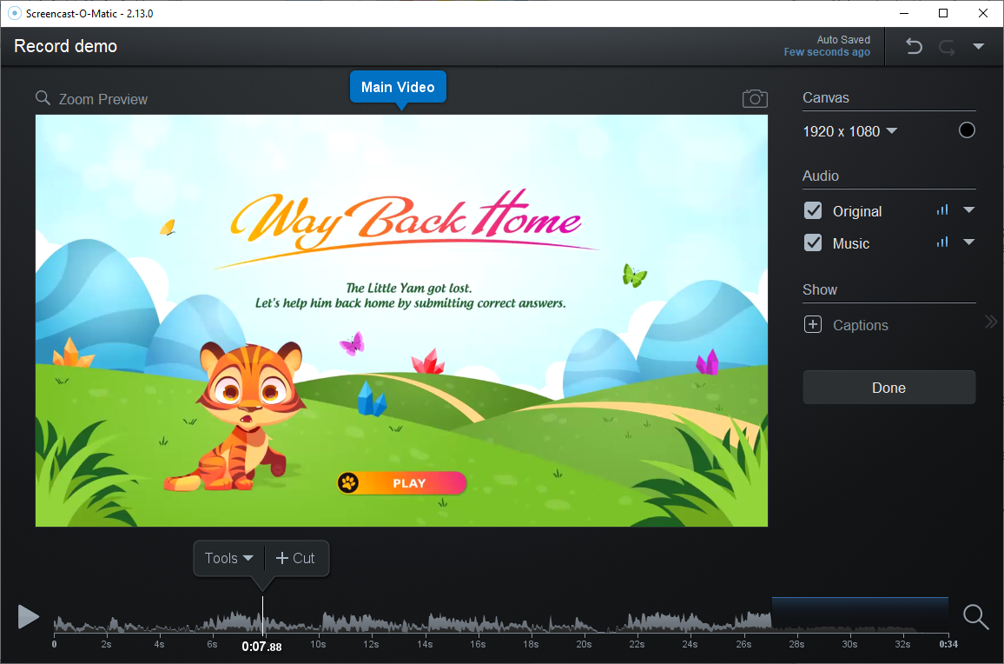Image resolution: width=1004 pixels, height=664 pixels.
Task: Click the undo arrow icon
Action: click(x=914, y=46)
